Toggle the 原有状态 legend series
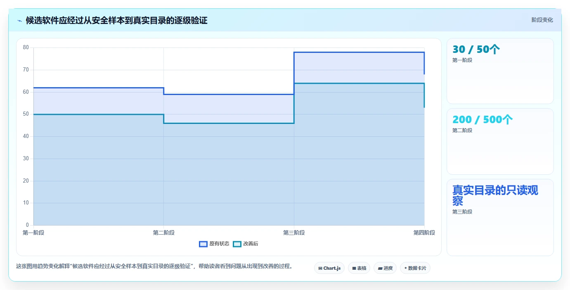 [x=214, y=244]
